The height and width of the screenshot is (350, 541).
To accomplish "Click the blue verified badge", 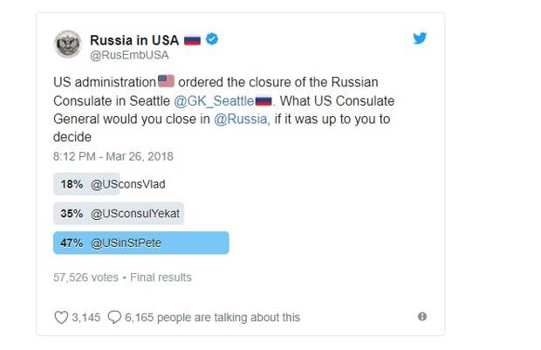I will click(212, 39).
